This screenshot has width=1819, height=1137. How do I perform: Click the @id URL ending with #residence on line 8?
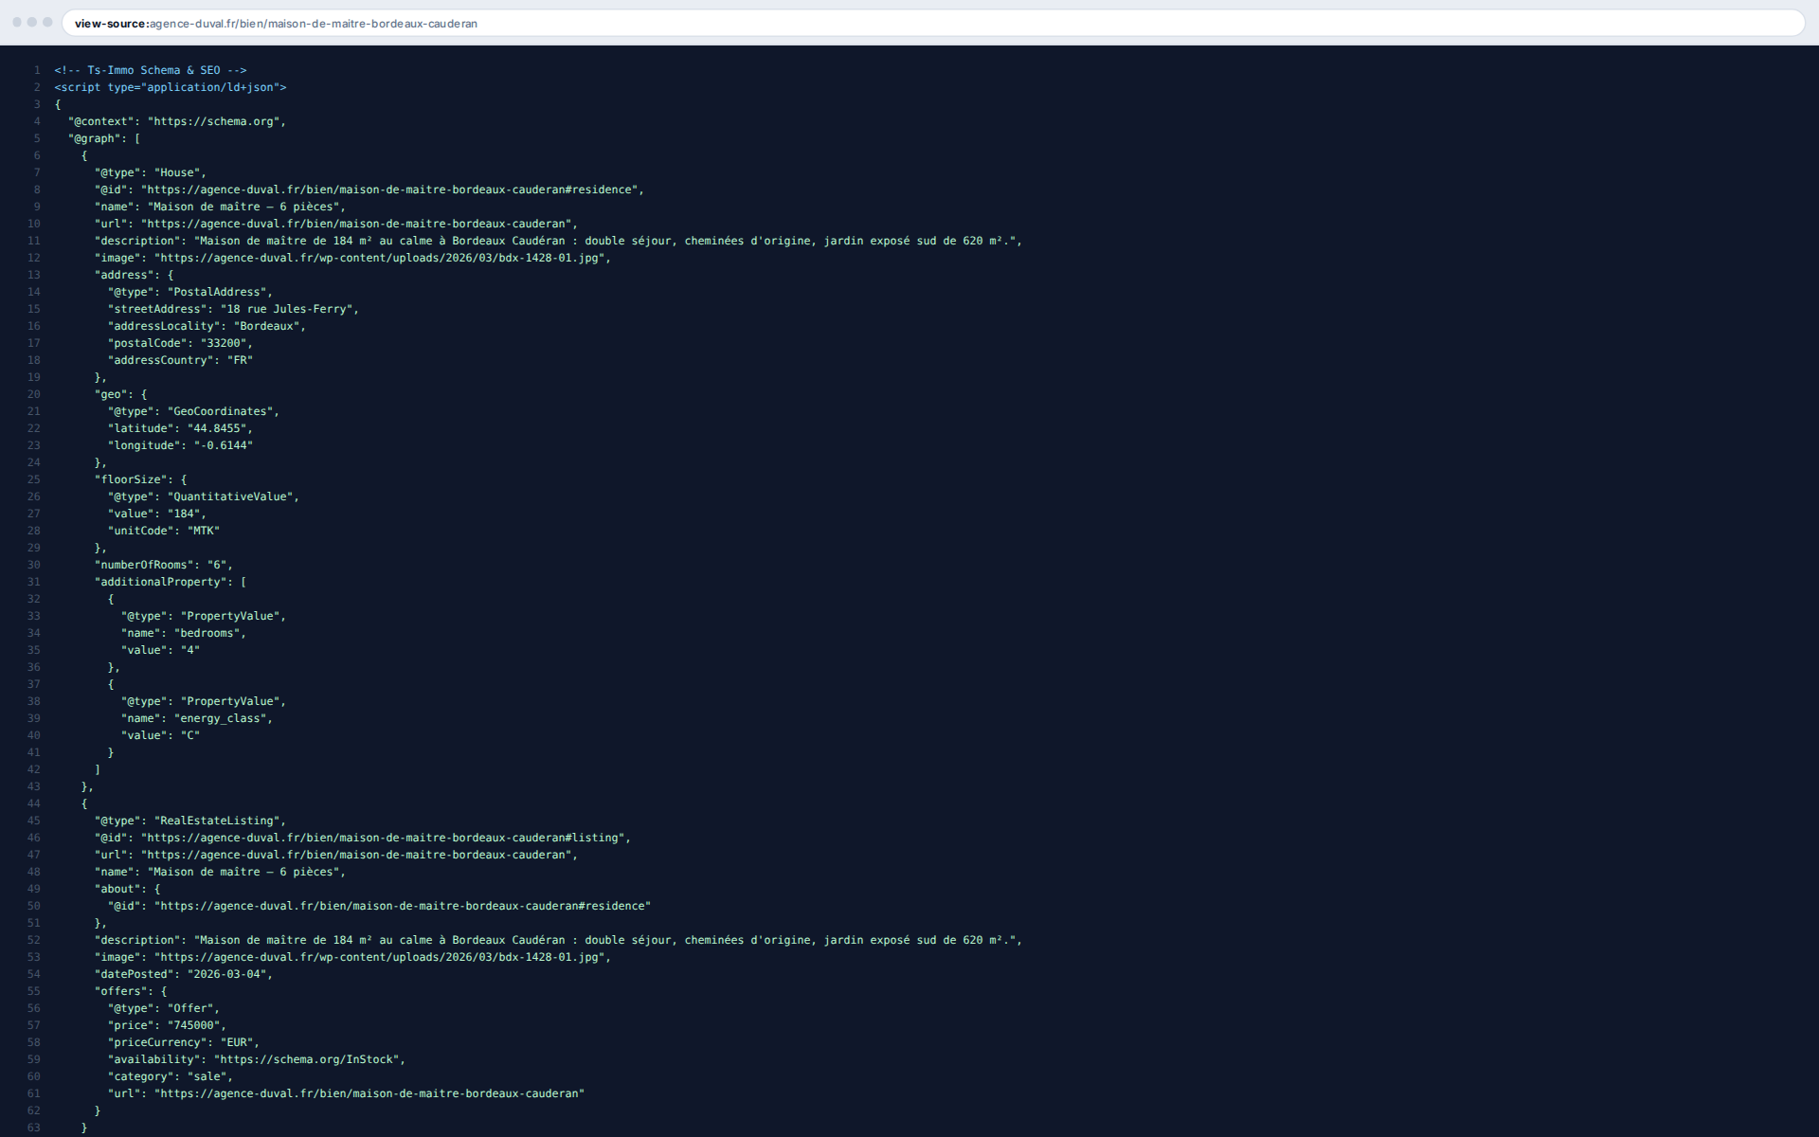(389, 189)
